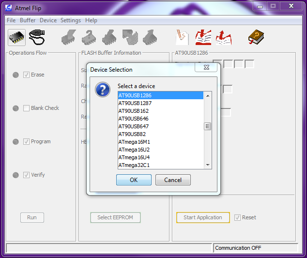
Task: Click the Erase Target Device chip icon
Action: tap(69, 37)
